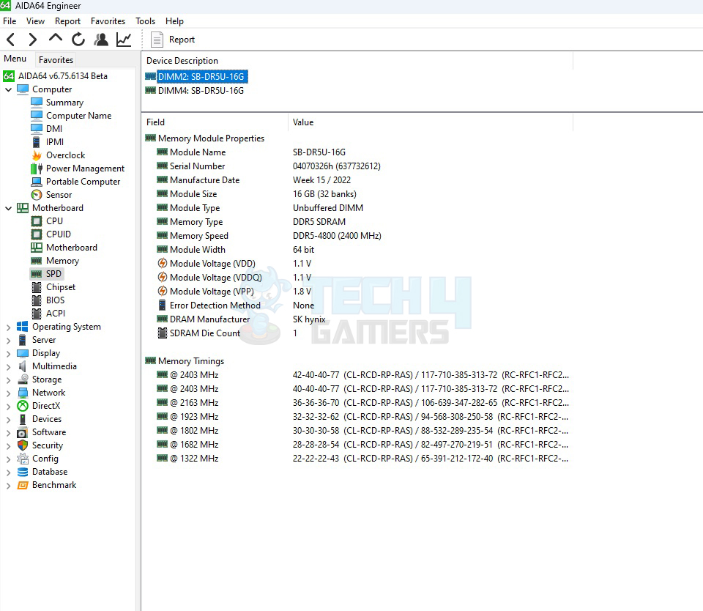Select the Software icon
The image size is (703, 611).
(23, 432)
